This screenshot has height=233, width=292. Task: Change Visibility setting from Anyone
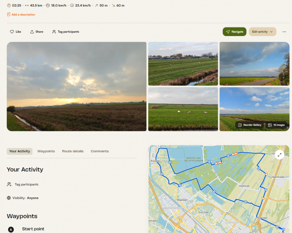(33, 198)
